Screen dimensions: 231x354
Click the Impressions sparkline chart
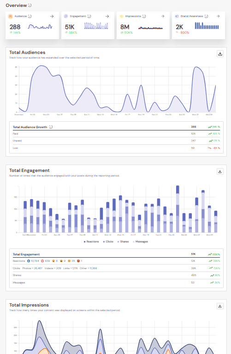coord(150,28)
